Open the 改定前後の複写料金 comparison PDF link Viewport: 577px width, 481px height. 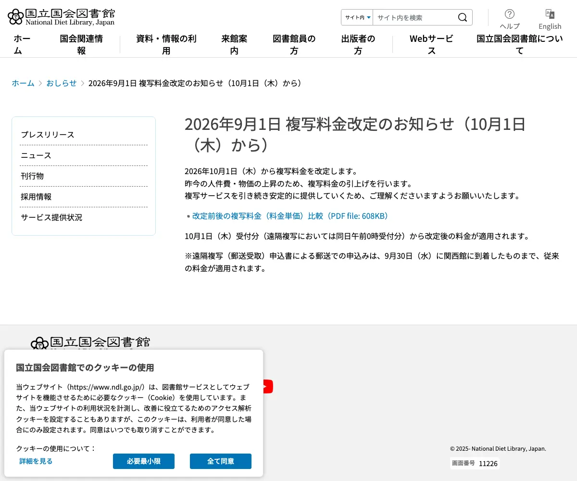290,216
